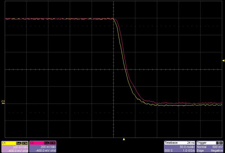Viewport: 225px width, 153px height.
Task: Open the Trigger descriptor box
Action: point(210,147)
